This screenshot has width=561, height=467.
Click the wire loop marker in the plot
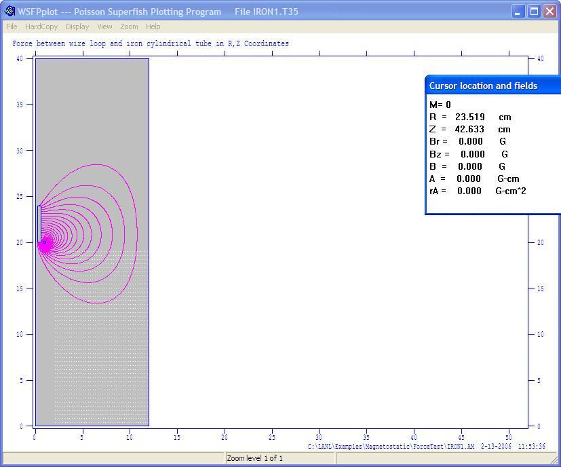(x=45, y=242)
